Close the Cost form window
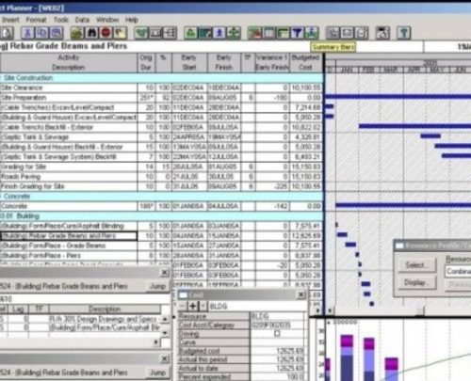471x381 pixels. coord(300,294)
